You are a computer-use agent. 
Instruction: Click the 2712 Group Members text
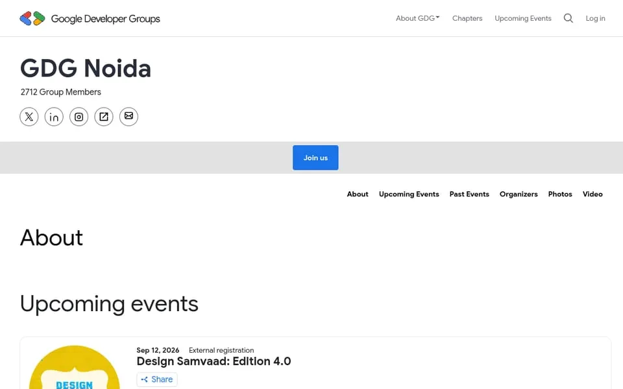click(61, 92)
